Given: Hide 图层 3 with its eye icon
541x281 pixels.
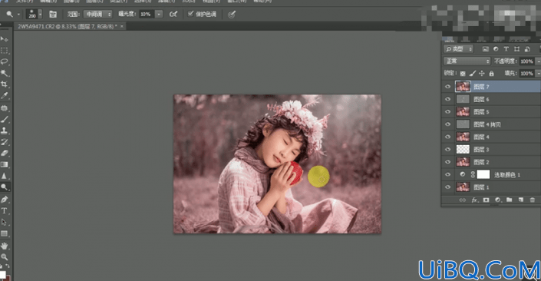Looking at the screenshot, I should click(x=448, y=150).
